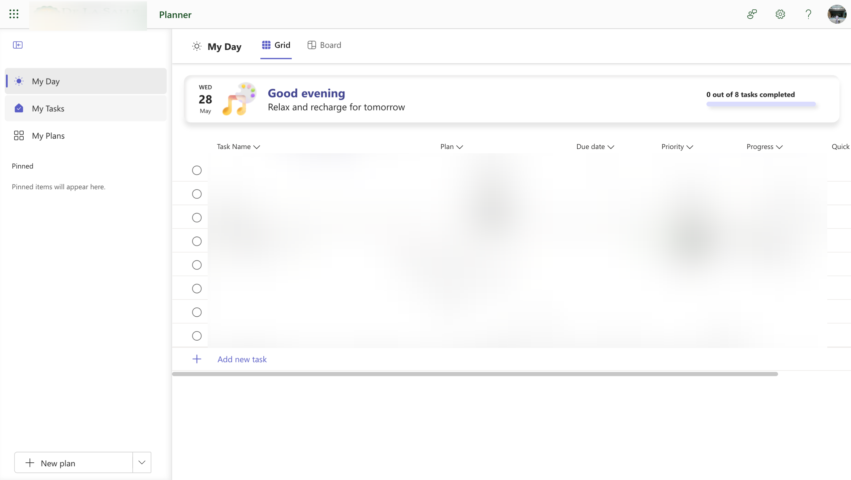
Task: Click the feedback people icon in header
Action: tap(752, 14)
